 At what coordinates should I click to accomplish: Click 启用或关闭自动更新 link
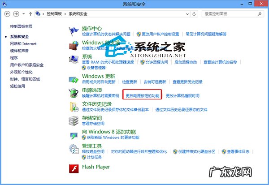coord(99,82)
